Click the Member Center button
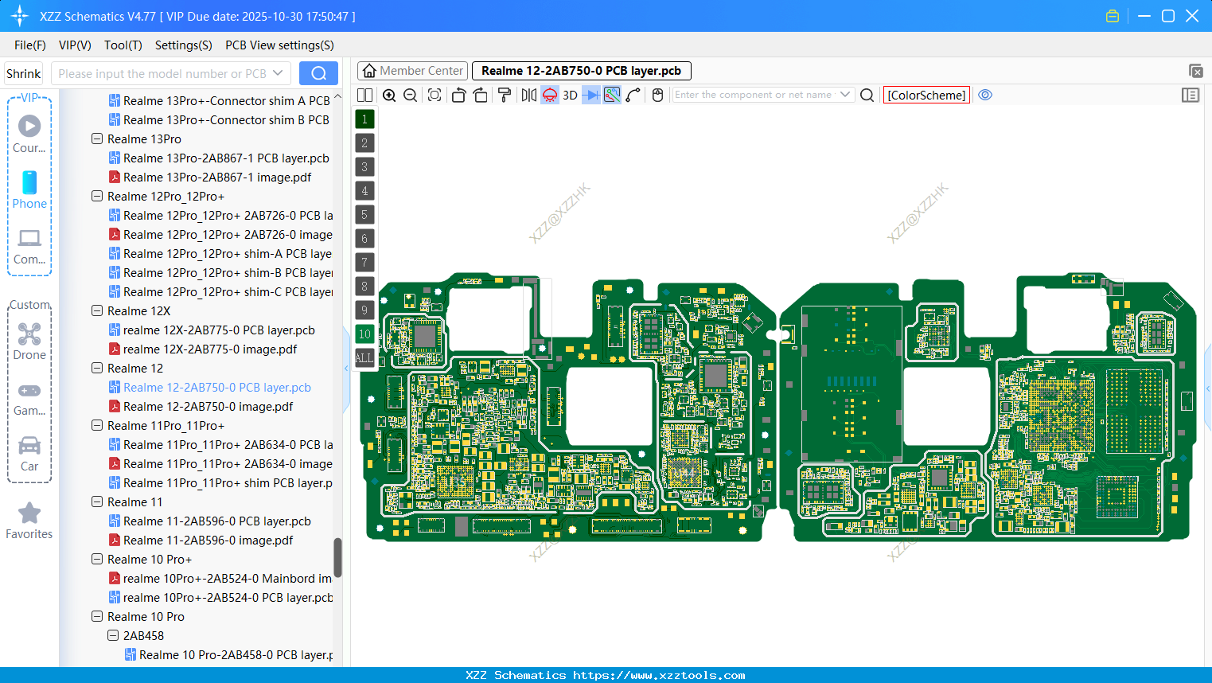 tap(412, 70)
